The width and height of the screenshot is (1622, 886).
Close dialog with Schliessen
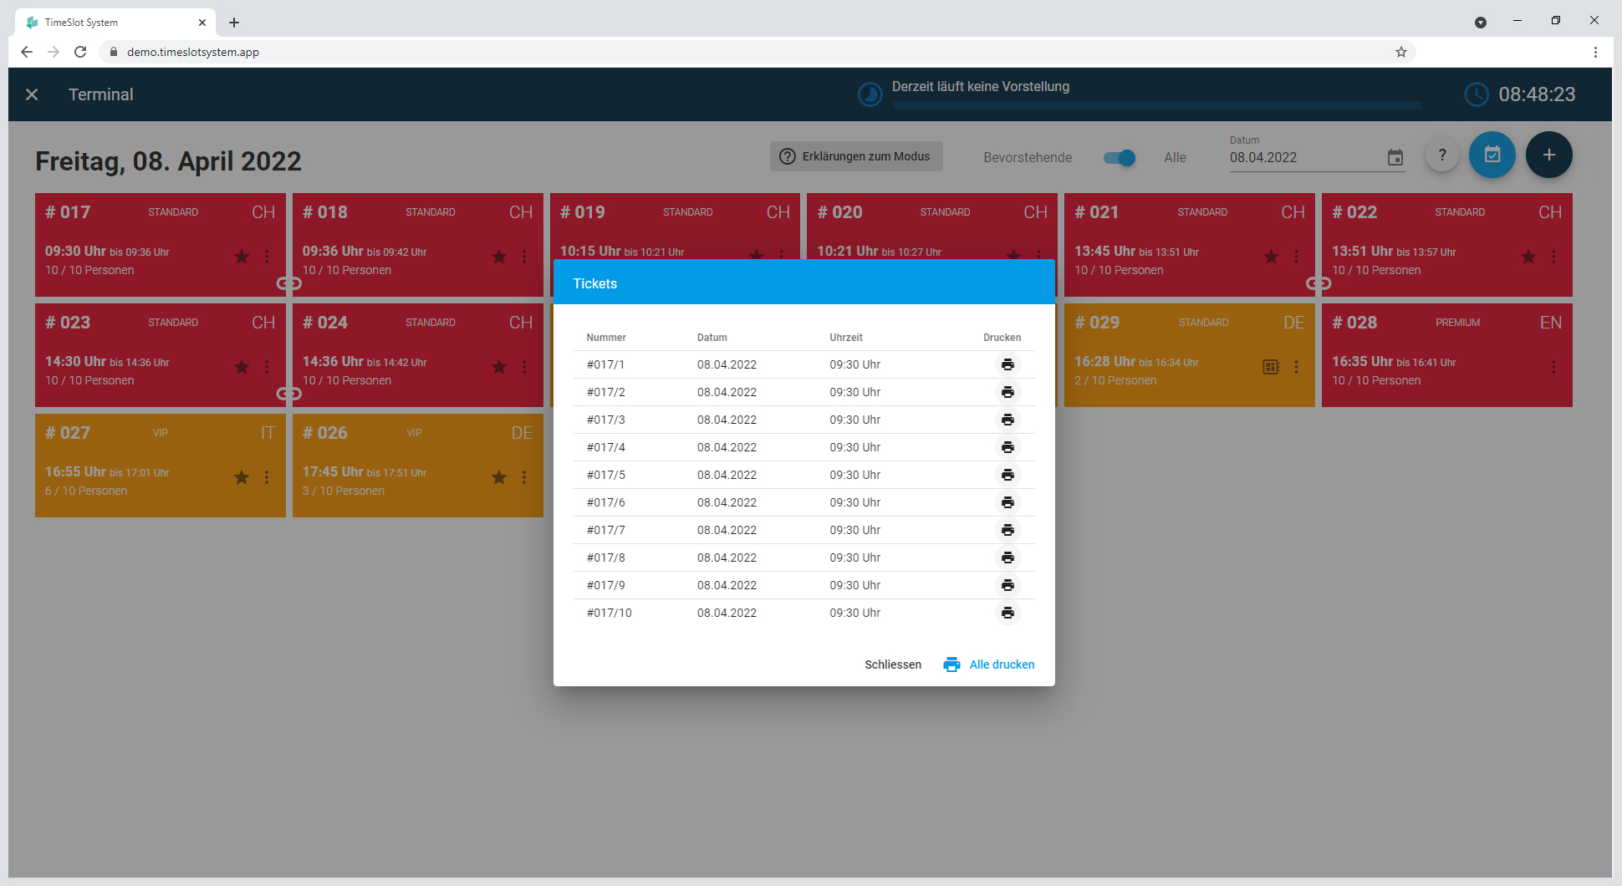(893, 664)
